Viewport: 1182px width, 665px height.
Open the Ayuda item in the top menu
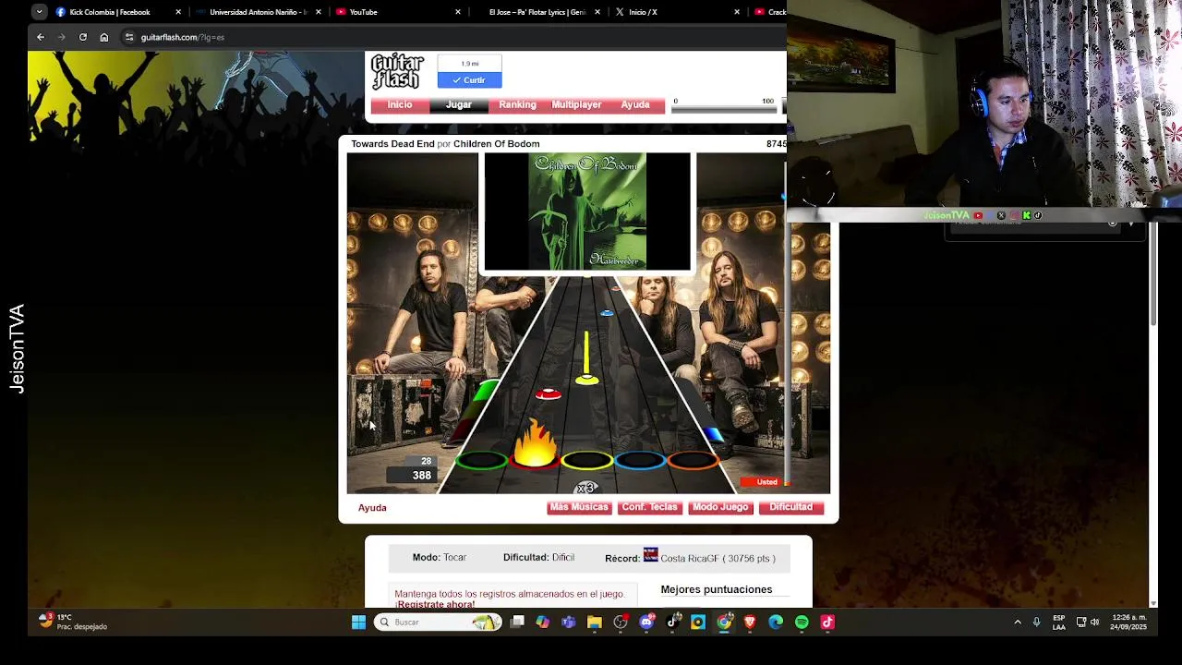tap(635, 105)
